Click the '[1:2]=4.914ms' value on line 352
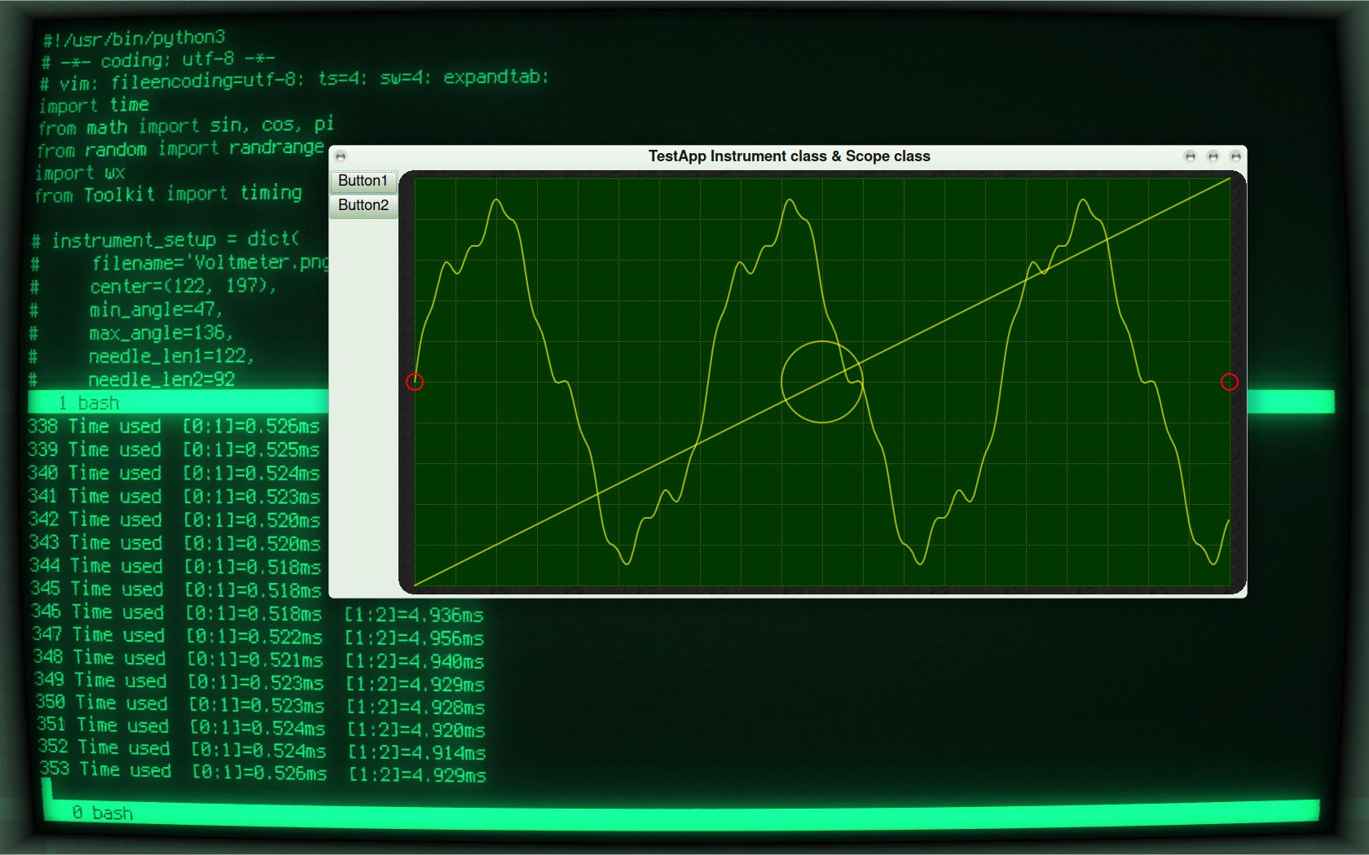Screen dimensions: 1369x855 point(417,752)
